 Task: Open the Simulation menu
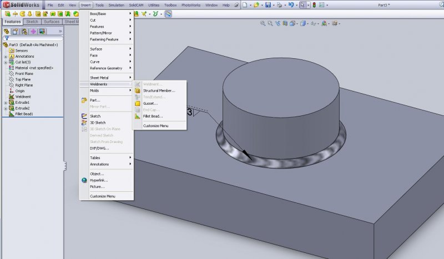pyautogui.click(x=117, y=5)
